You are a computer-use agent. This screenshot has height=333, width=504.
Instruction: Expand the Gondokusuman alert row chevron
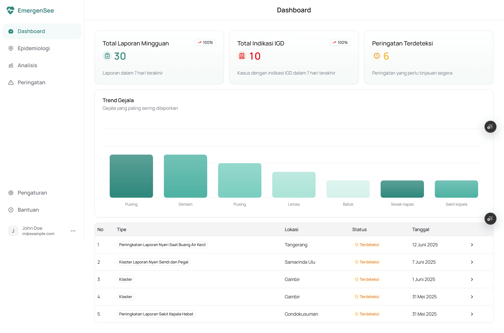(472, 314)
